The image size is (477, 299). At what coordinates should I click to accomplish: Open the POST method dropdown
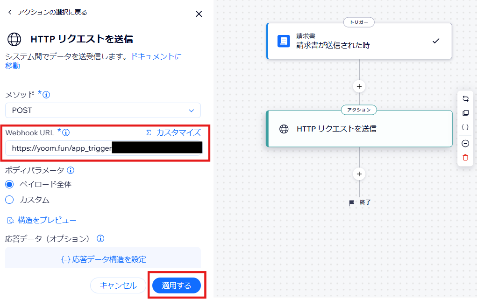(103, 110)
